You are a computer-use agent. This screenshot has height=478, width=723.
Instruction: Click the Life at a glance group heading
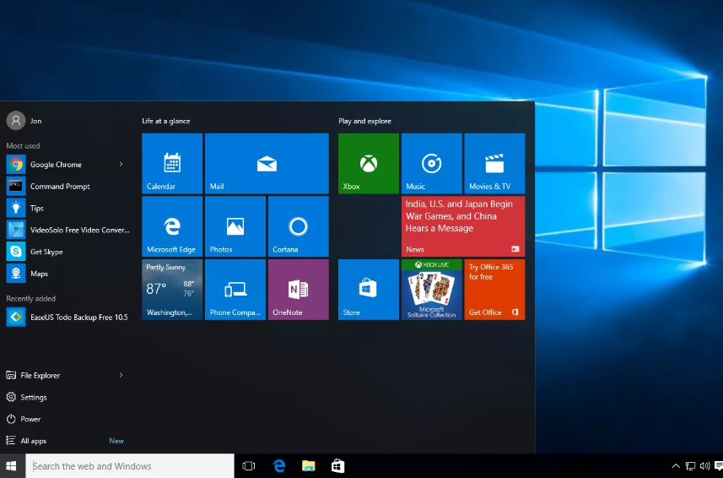pos(166,121)
